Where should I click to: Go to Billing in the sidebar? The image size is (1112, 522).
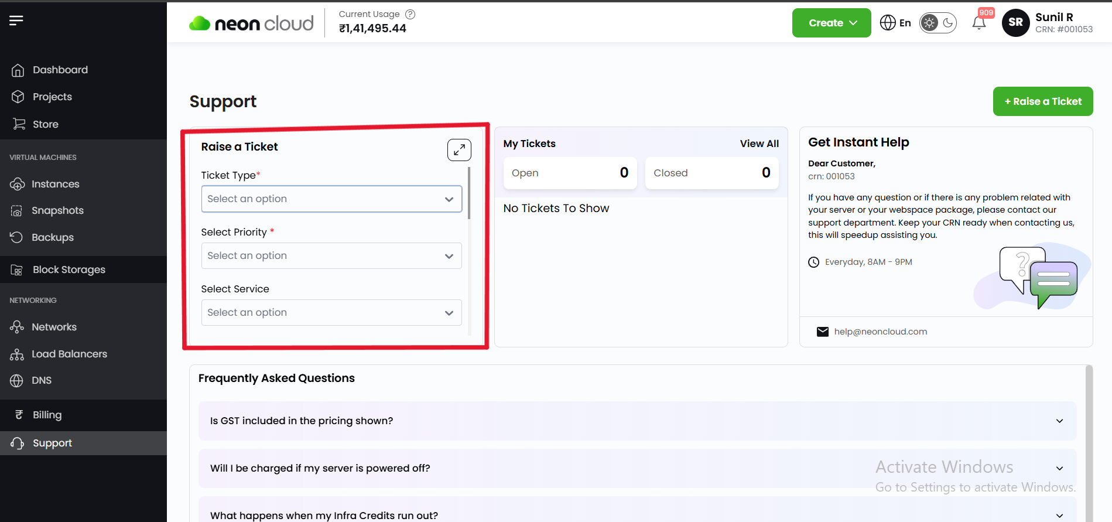tap(47, 415)
